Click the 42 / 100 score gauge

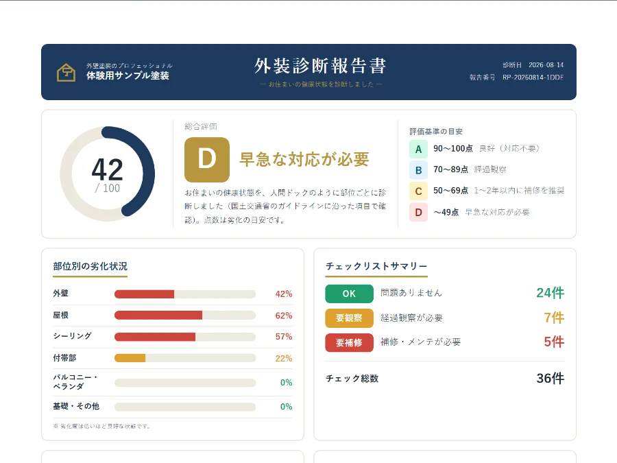(108, 174)
